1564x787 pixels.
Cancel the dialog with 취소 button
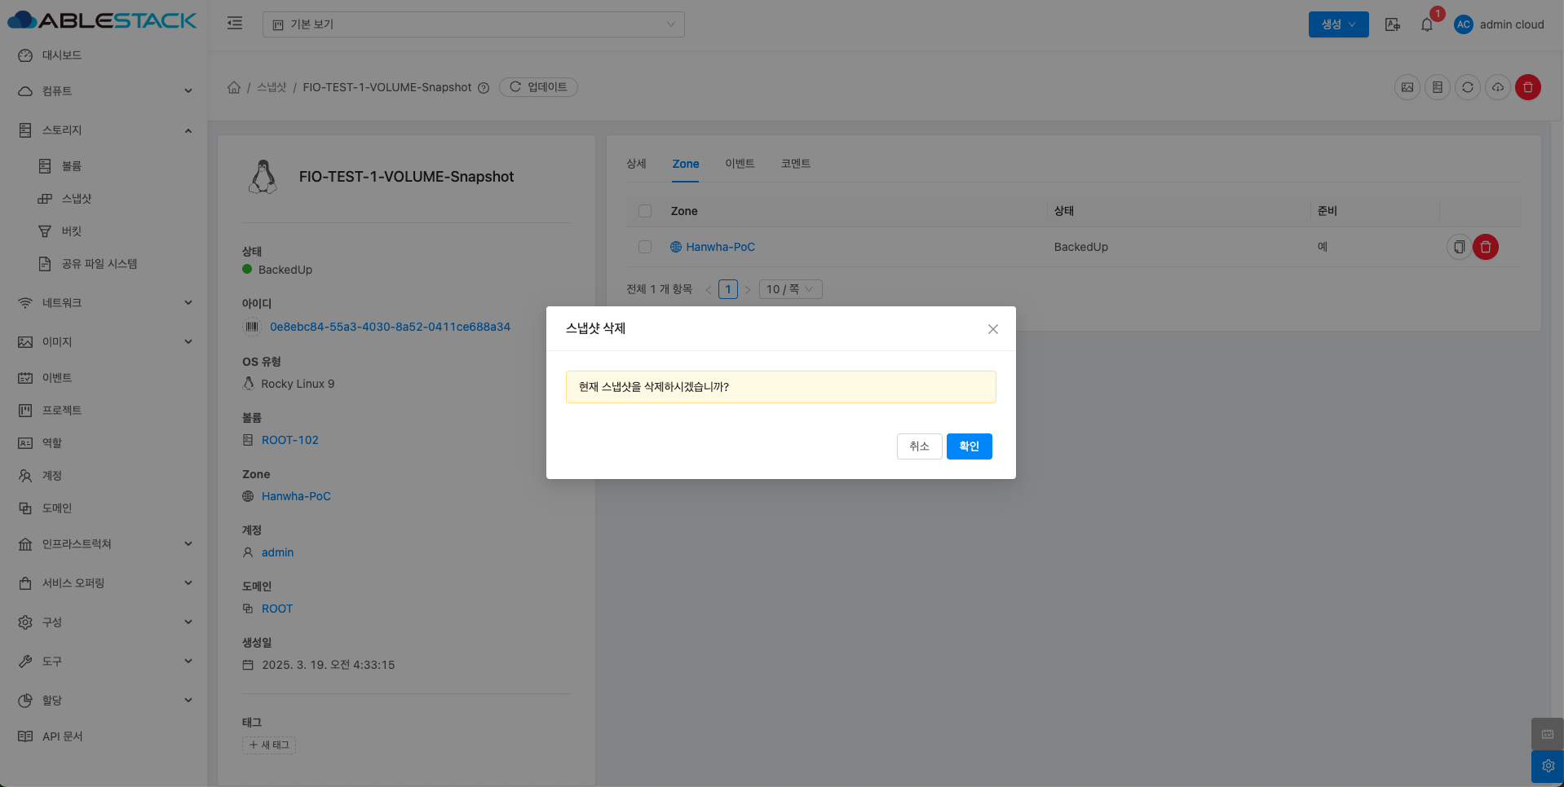919,446
